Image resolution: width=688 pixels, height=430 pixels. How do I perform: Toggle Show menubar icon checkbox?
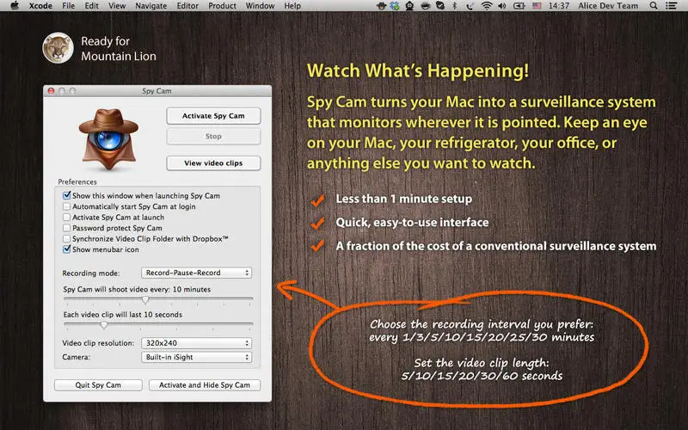point(67,249)
